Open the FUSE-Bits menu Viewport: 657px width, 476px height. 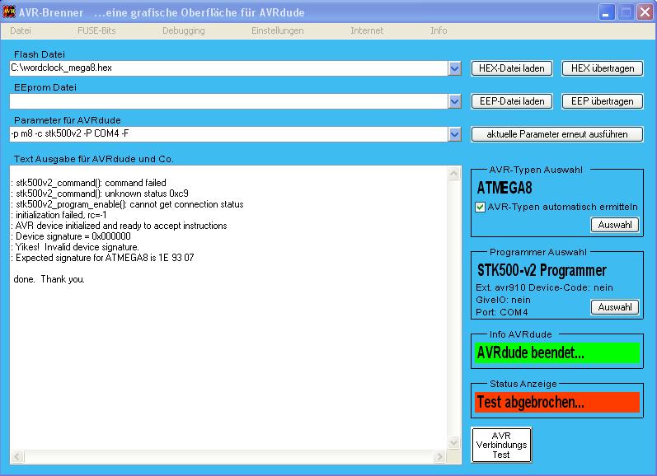[96, 30]
